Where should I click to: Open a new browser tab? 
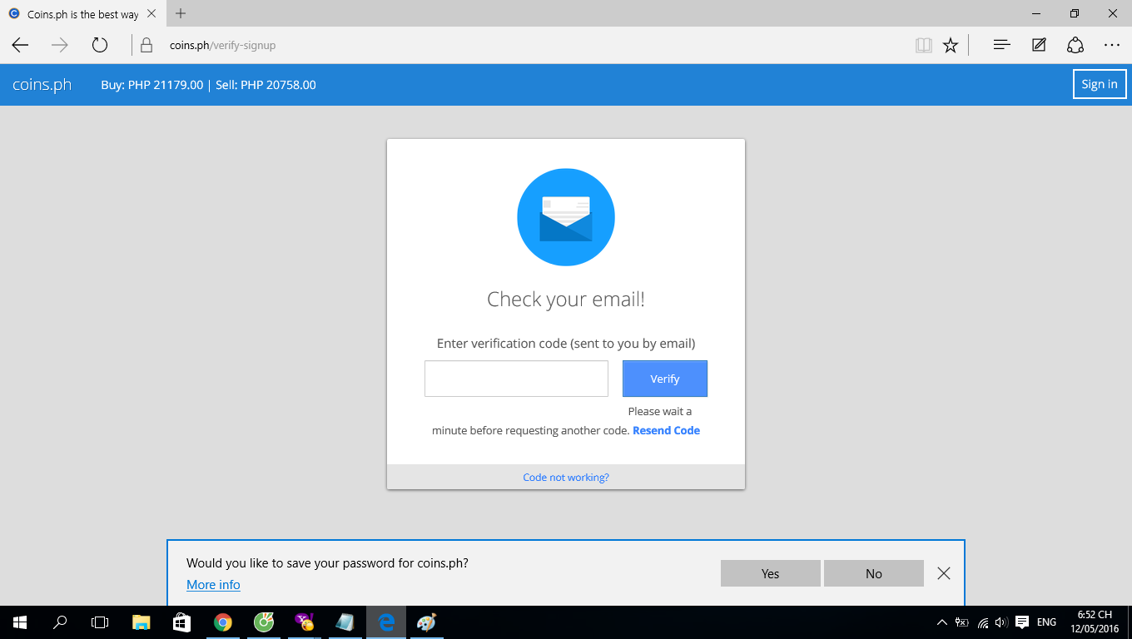[x=181, y=13]
